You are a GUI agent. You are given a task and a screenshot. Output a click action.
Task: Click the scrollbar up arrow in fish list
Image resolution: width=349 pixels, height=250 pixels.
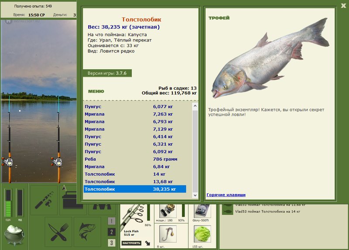click(x=195, y=106)
